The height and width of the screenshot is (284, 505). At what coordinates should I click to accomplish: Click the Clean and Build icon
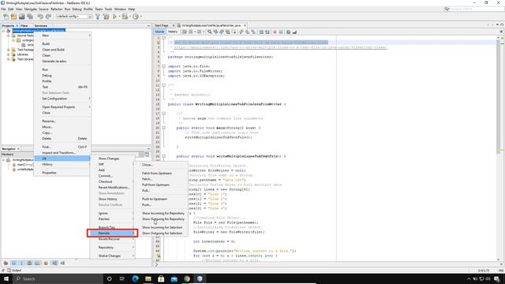[x=106, y=17]
